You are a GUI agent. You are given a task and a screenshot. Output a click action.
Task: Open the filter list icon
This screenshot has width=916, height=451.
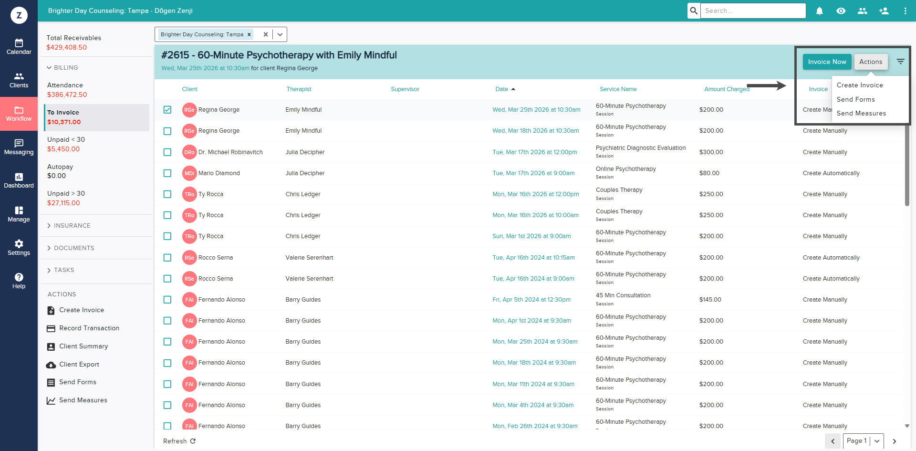tap(900, 62)
